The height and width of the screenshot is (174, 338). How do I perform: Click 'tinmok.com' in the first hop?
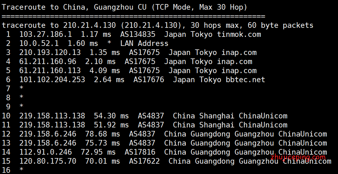point(239,35)
